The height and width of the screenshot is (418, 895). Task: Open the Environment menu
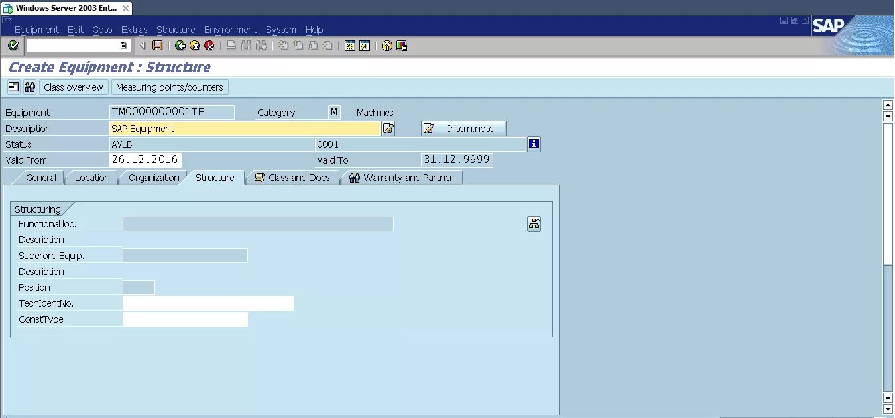[x=231, y=30]
